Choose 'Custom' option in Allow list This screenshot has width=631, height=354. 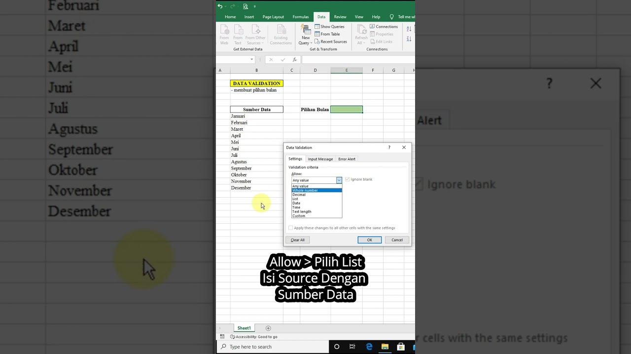(x=316, y=216)
